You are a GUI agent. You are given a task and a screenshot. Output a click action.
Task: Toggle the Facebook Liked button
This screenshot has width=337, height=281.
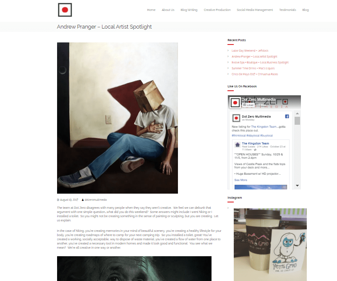coord(248,105)
